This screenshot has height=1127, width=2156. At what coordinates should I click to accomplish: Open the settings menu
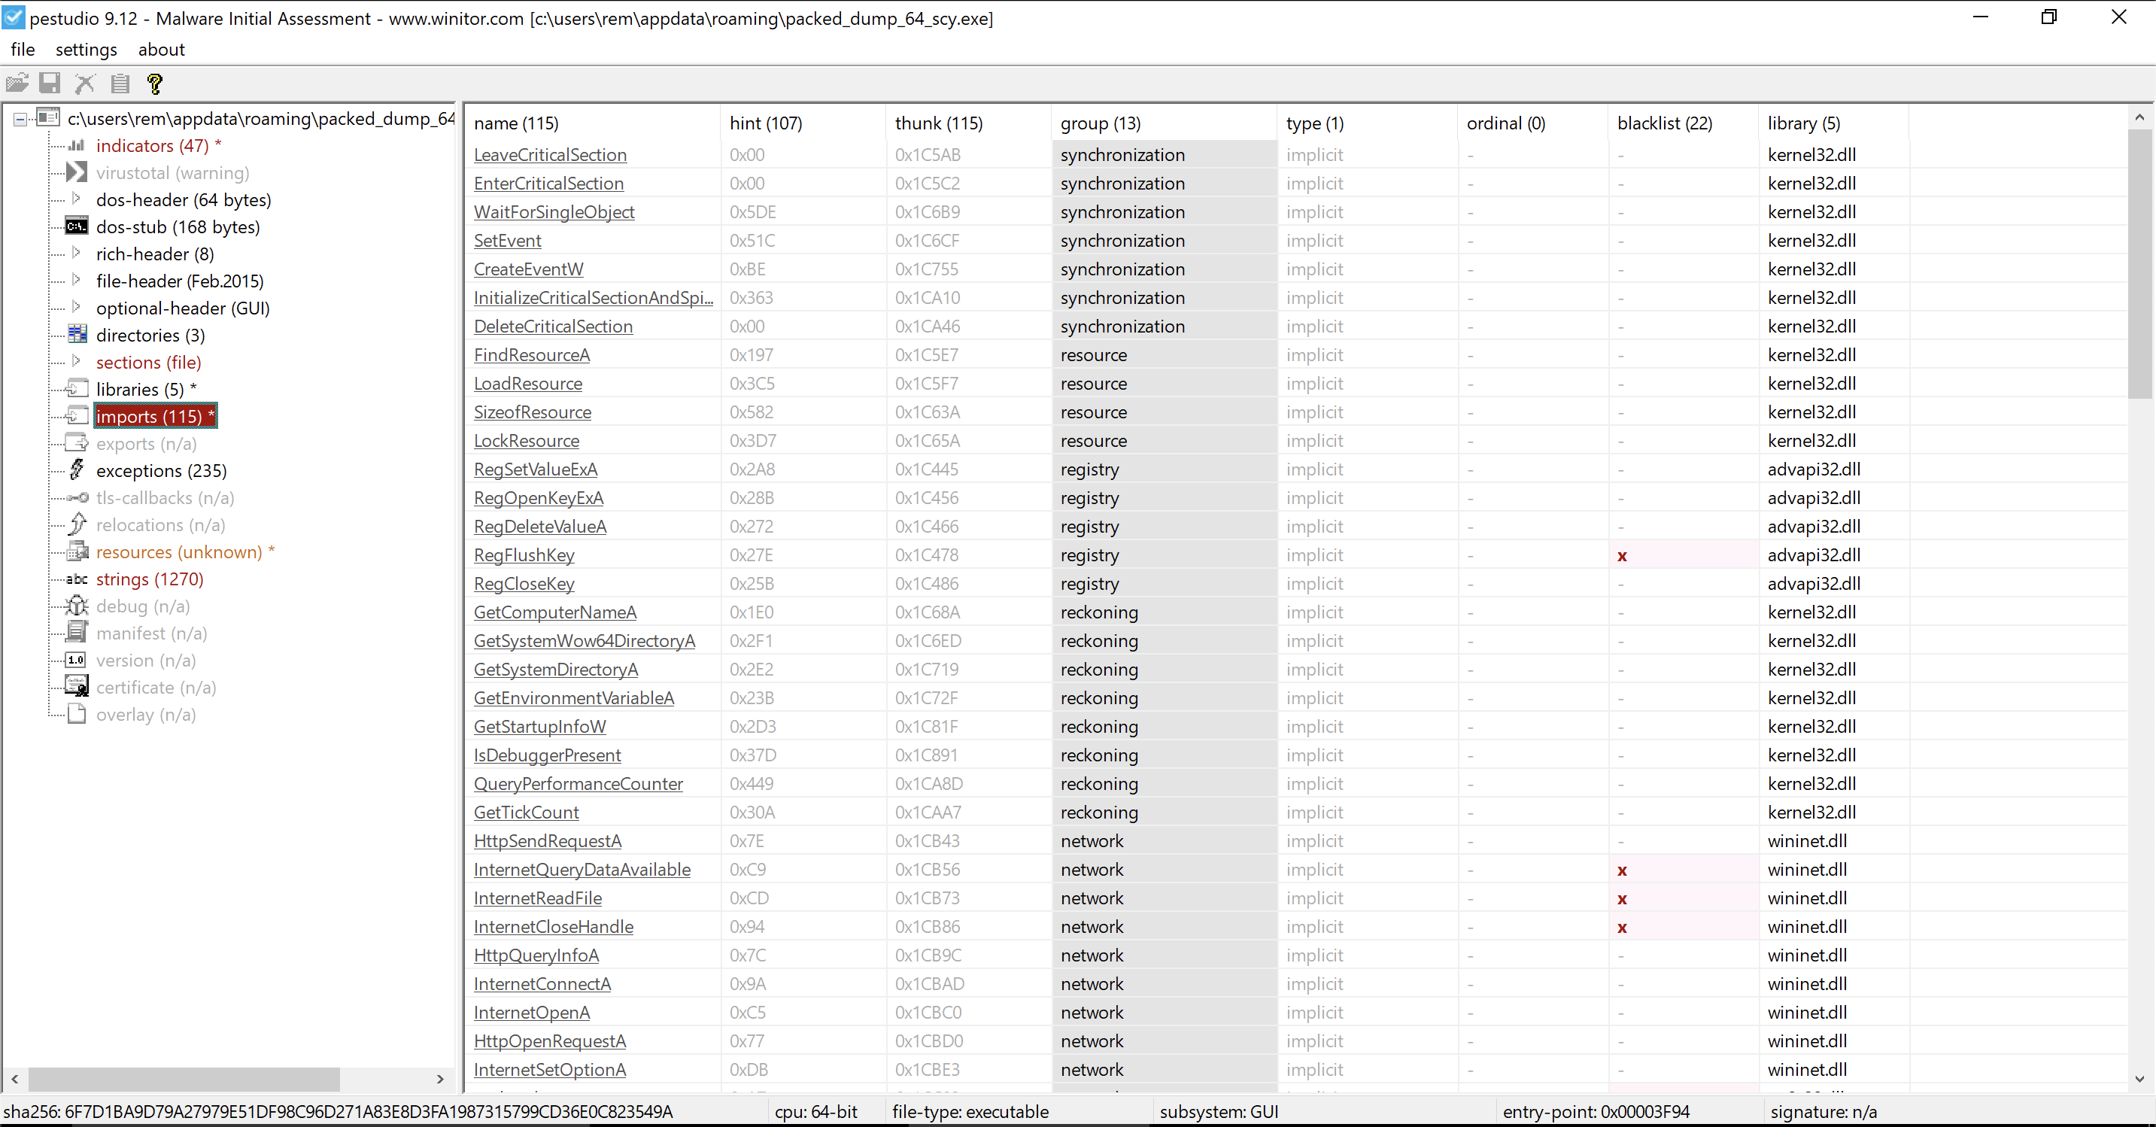(87, 50)
